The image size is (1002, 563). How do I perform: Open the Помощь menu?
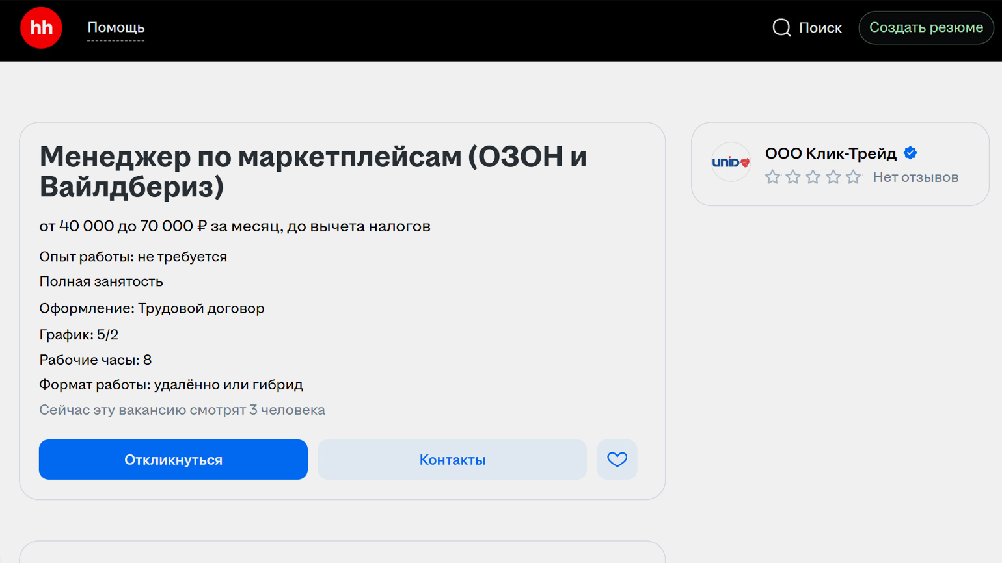coord(116,27)
